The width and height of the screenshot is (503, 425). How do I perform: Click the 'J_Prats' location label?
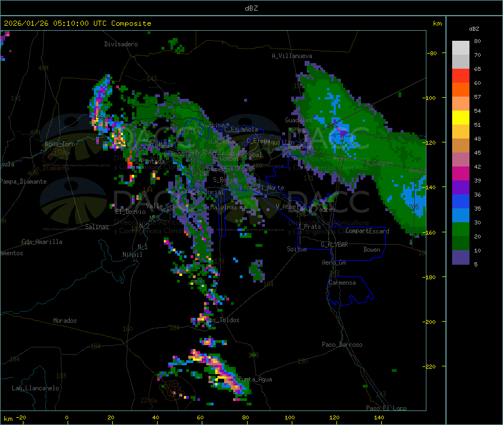pyautogui.click(x=310, y=227)
